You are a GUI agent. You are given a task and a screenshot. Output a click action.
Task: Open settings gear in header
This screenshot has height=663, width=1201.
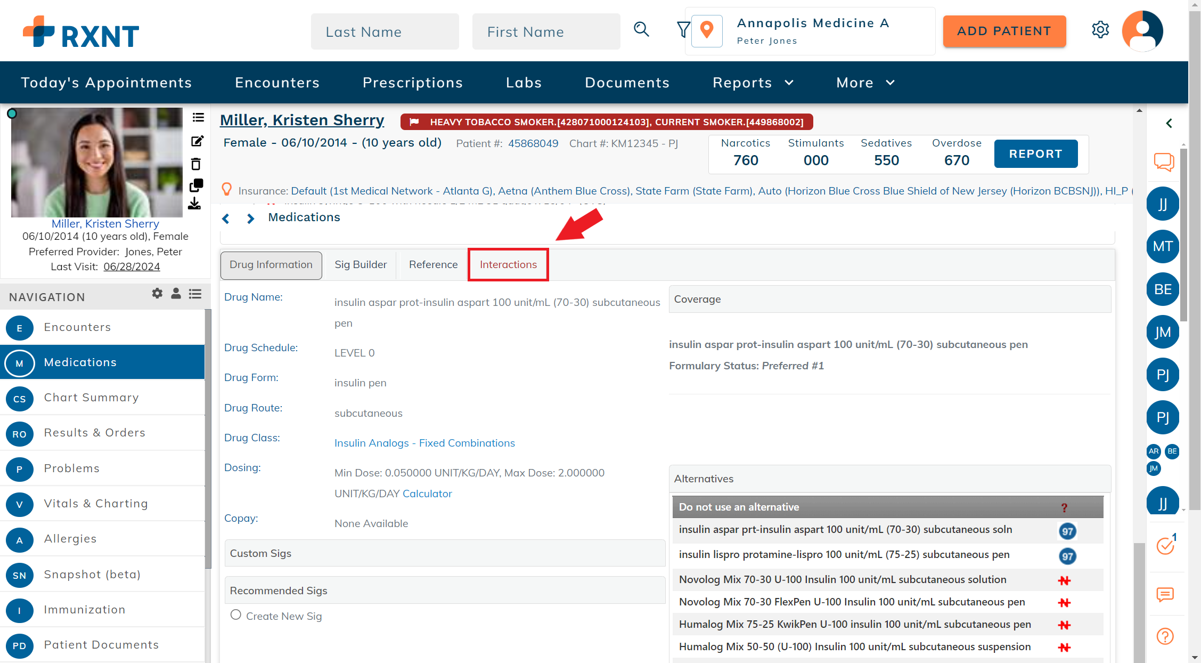[x=1100, y=30]
